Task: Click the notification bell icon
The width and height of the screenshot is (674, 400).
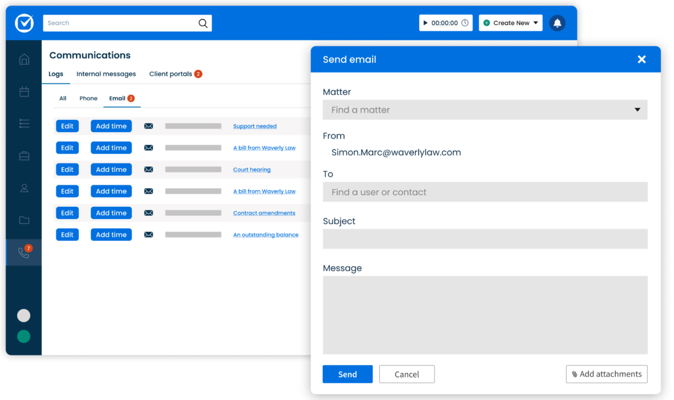Action: (557, 23)
